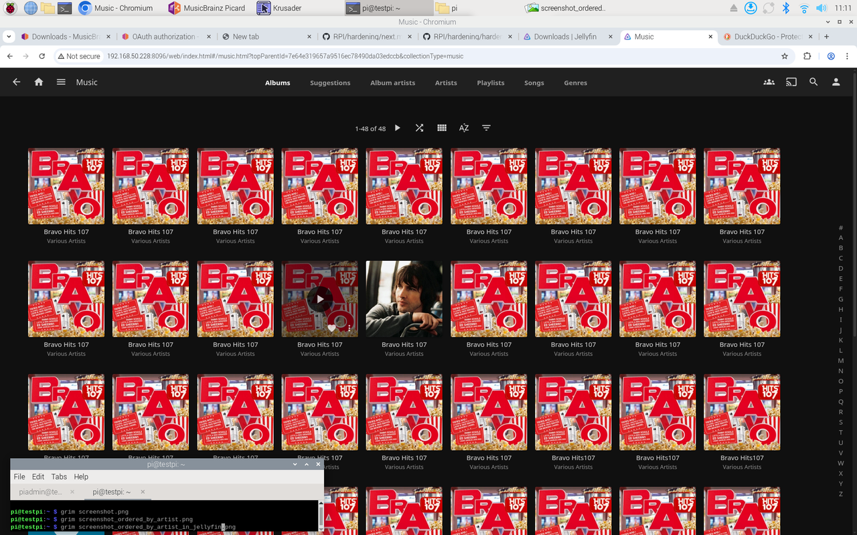Jump to letter V in alphabet picker
Image resolution: width=857 pixels, height=535 pixels.
pos(841,453)
